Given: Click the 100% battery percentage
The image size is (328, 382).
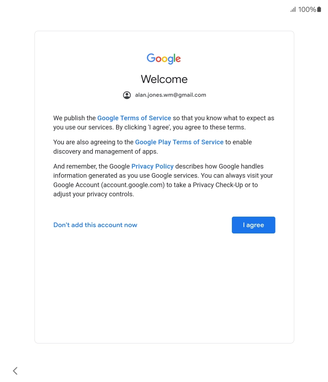Looking at the screenshot, I should coord(307,10).
